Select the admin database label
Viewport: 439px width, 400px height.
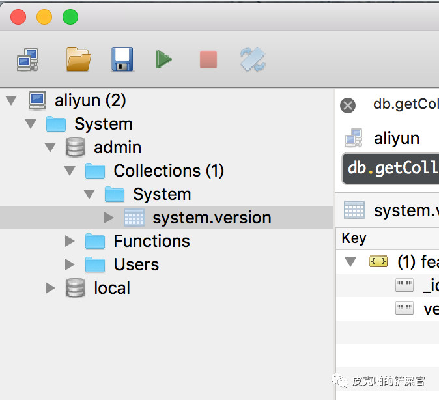(x=118, y=147)
